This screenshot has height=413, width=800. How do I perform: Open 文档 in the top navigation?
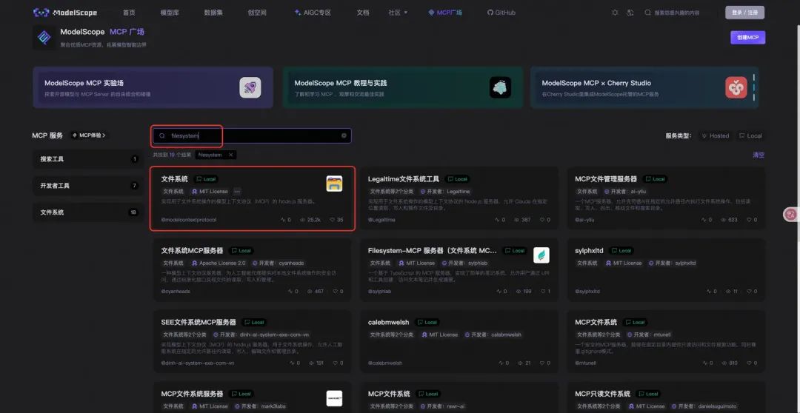coord(363,13)
